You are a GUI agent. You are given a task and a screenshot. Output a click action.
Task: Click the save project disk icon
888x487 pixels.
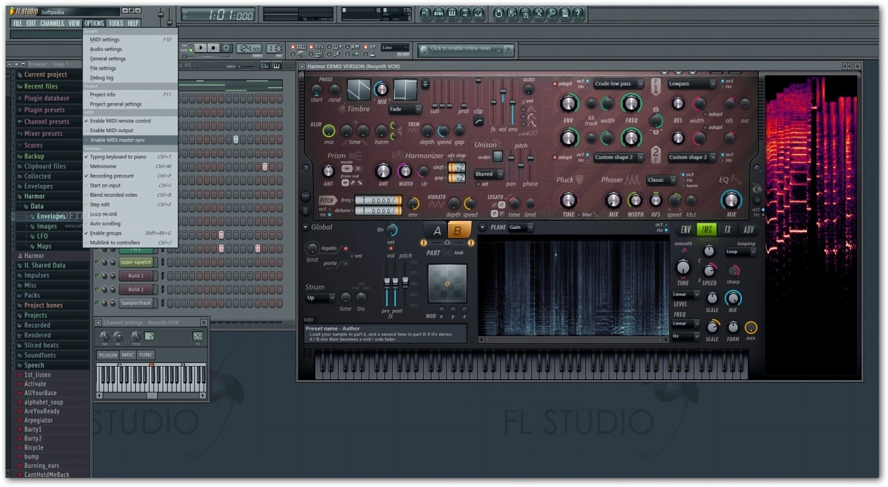coord(511,13)
